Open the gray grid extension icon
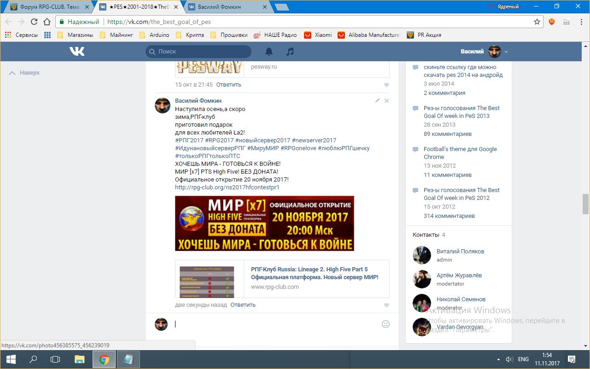 pyautogui.click(x=566, y=22)
